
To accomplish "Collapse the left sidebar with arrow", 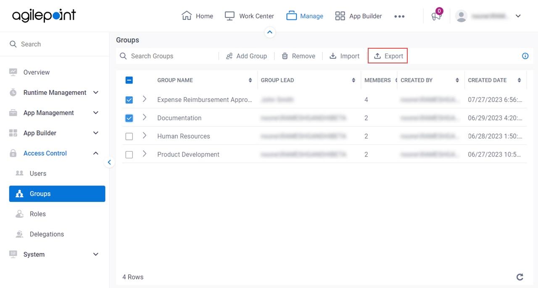I will 109,162.
